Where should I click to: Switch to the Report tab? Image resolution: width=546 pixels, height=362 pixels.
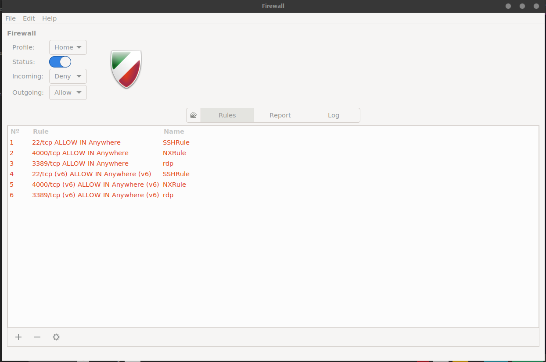click(x=280, y=115)
